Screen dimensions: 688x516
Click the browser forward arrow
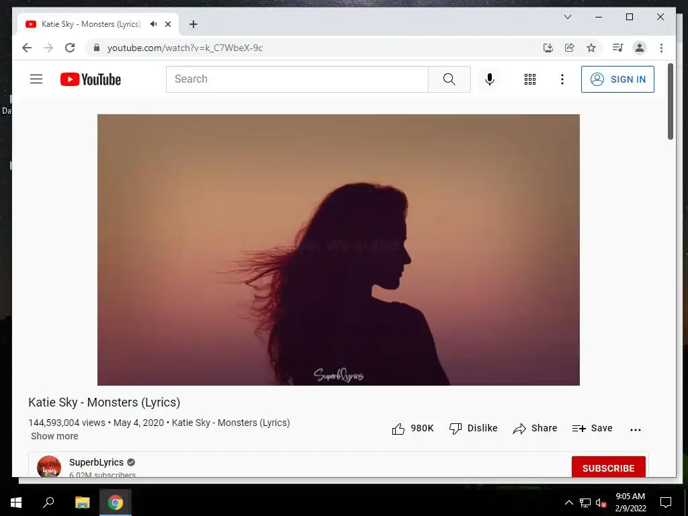pos(48,48)
